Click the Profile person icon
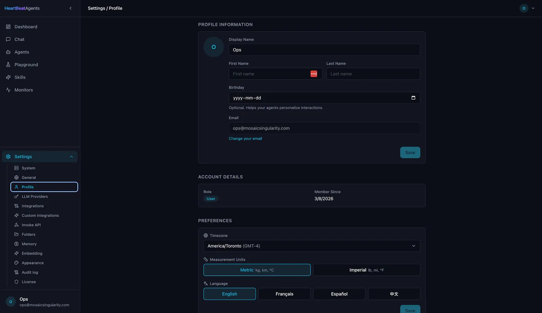 (x=16, y=187)
